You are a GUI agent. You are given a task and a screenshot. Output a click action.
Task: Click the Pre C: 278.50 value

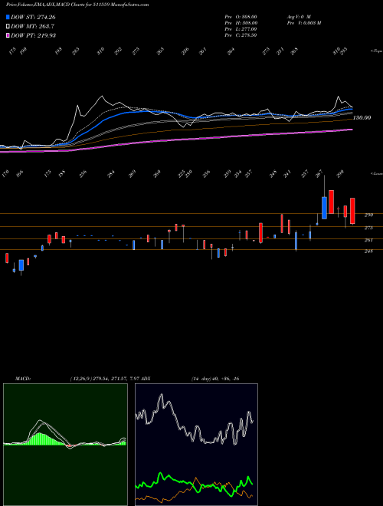click(x=241, y=35)
